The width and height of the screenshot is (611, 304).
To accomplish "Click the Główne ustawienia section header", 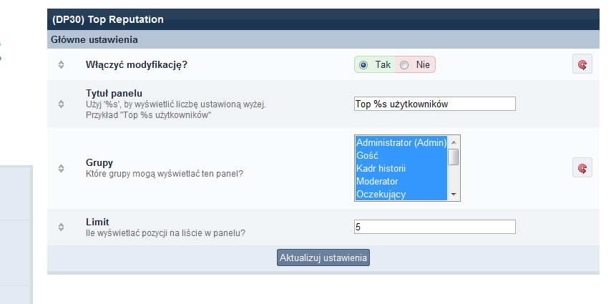I will click(x=94, y=40).
